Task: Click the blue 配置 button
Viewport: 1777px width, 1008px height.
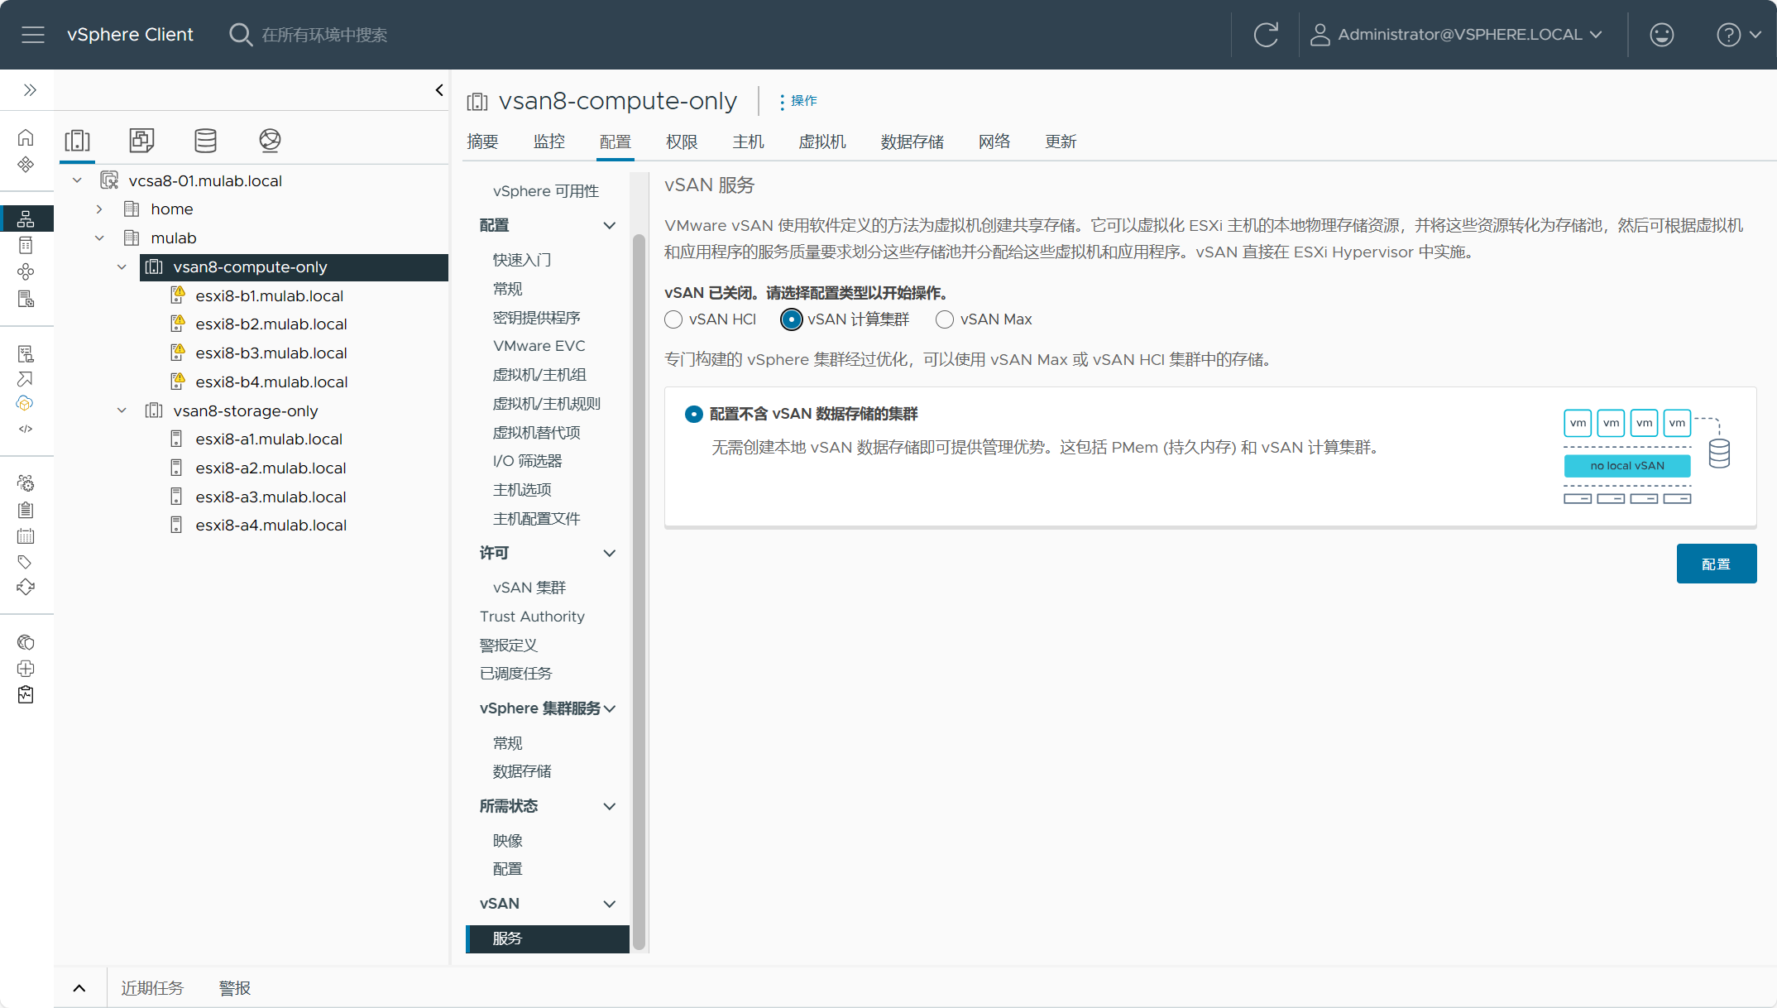Action: click(x=1716, y=564)
